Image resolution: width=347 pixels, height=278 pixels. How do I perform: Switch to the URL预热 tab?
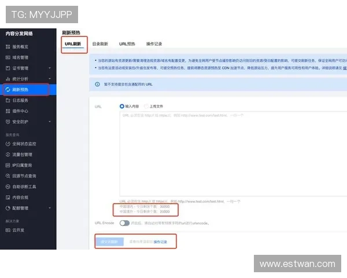pos(127,44)
